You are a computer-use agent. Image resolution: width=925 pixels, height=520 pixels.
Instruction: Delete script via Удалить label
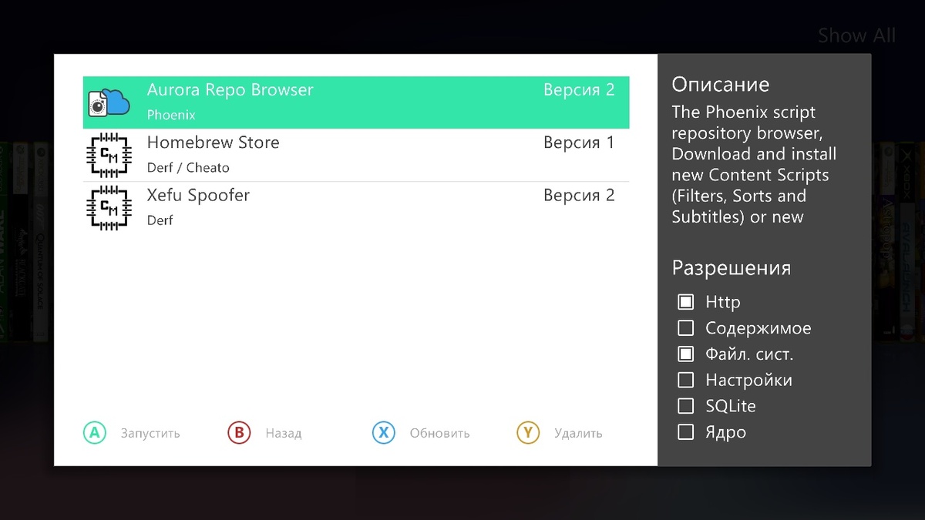point(578,433)
